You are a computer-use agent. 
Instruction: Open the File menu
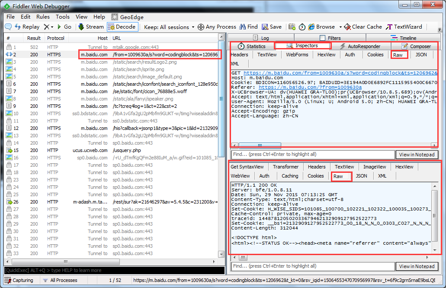pos(10,17)
